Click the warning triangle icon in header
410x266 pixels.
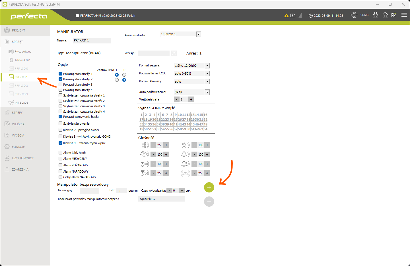(286, 16)
